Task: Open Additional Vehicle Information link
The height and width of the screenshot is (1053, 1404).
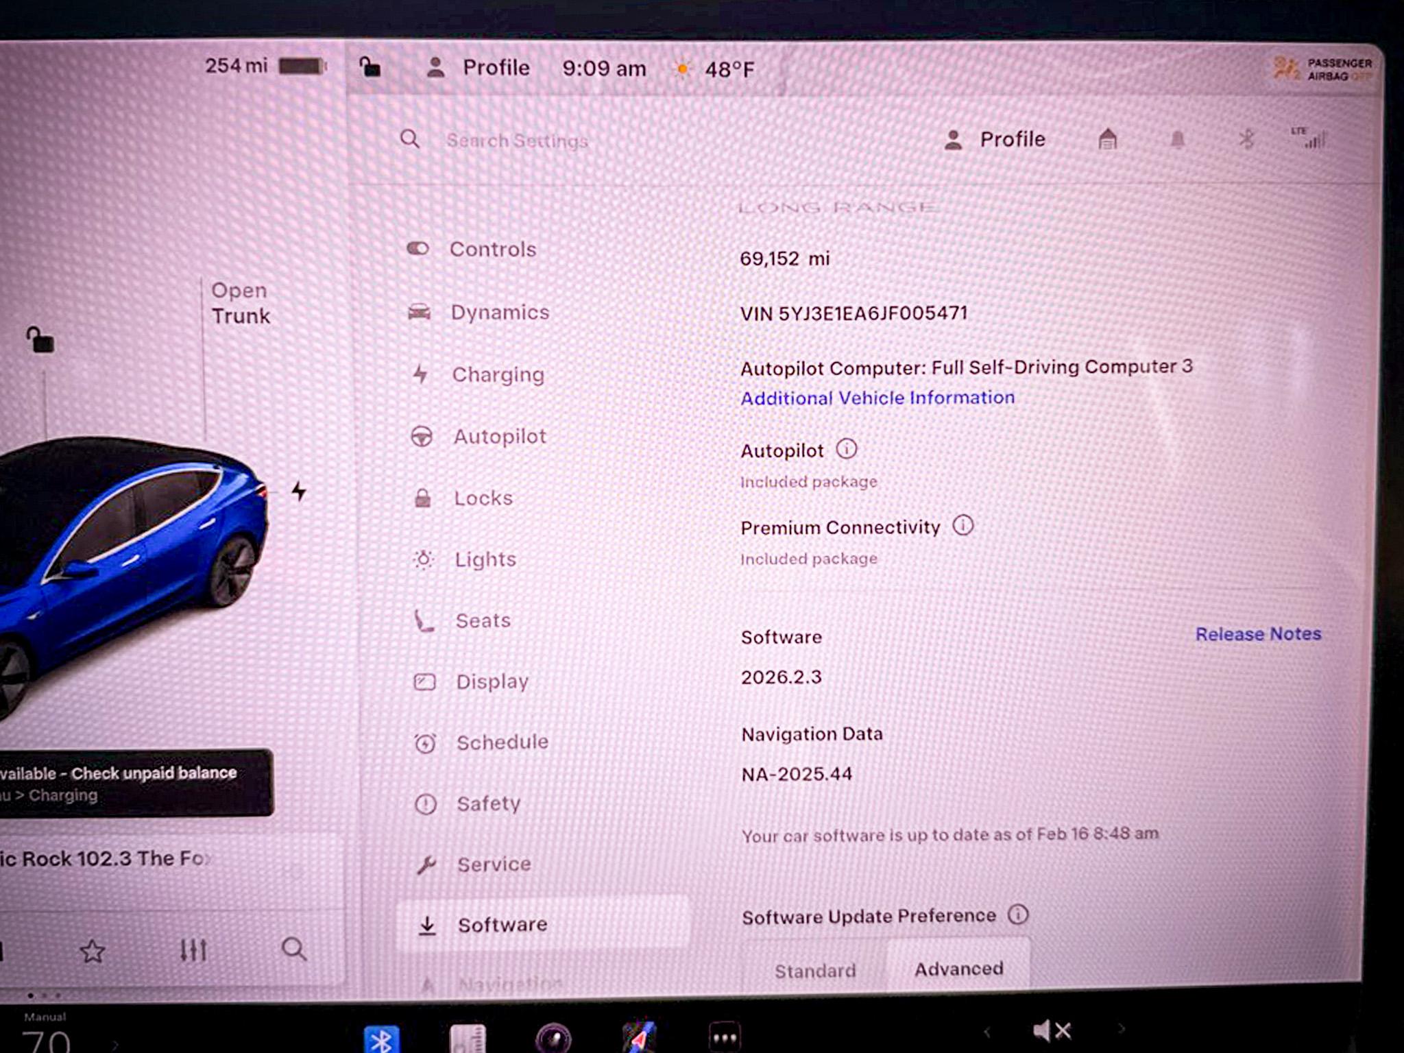Action: point(877,398)
